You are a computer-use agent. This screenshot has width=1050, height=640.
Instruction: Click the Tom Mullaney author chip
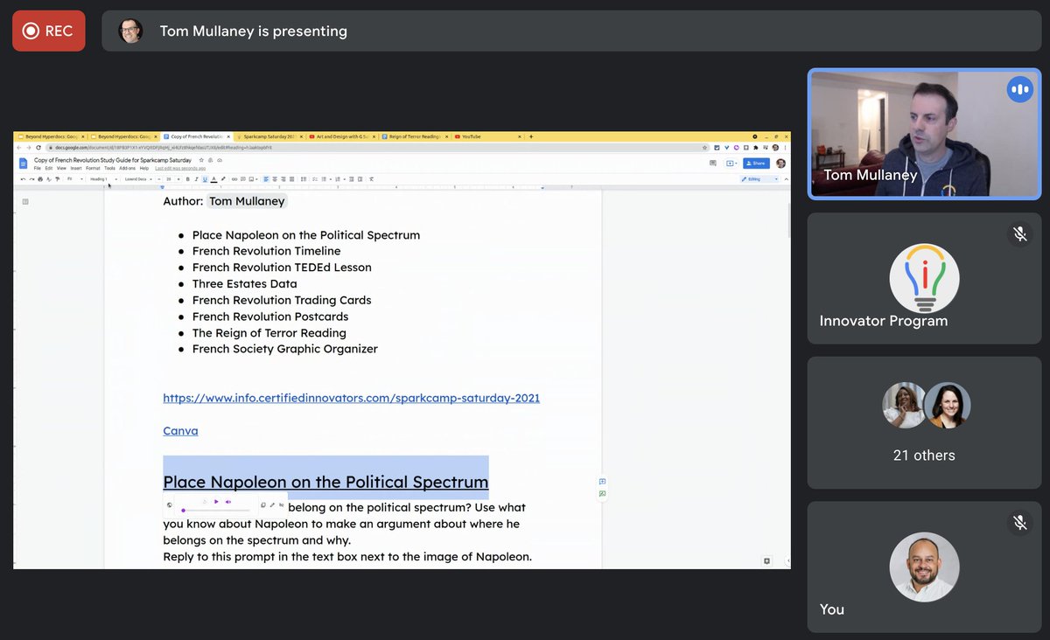[x=247, y=201]
